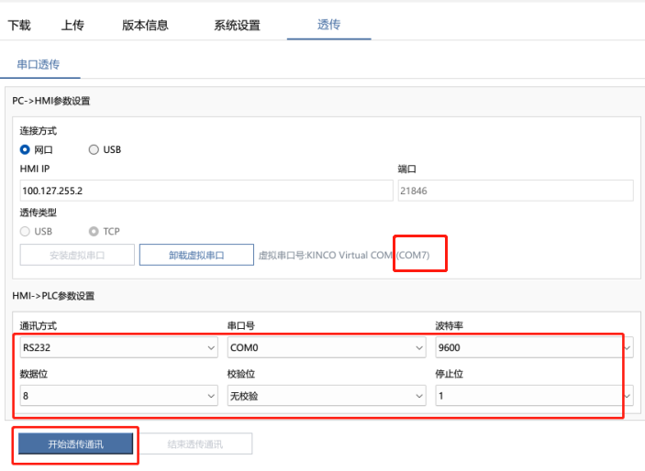The width and height of the screenshot is (645, 471).
Task: Open the 波特率 9600 dropdown
Action: [x=534, y=347]
